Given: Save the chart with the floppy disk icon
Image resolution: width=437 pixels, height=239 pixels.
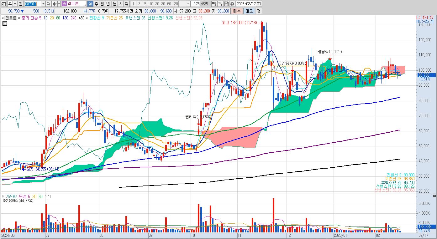Looking at the screenshot, I should (226, 4).
